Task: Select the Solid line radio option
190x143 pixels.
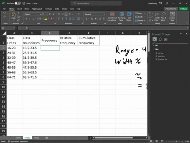Action: click(156, 56)
